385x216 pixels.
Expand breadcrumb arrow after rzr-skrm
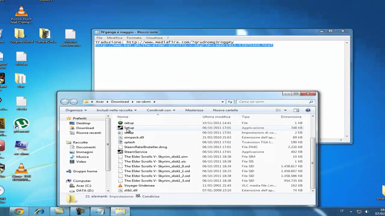coord(154,102)
